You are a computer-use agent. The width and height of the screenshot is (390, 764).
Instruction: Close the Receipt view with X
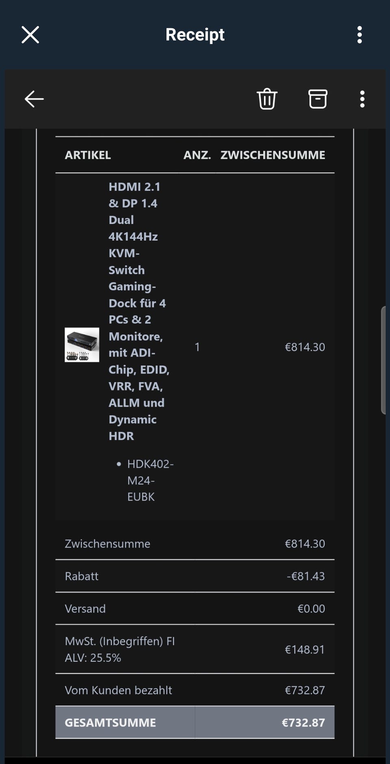pyautogui.click(x=30, y=35)
